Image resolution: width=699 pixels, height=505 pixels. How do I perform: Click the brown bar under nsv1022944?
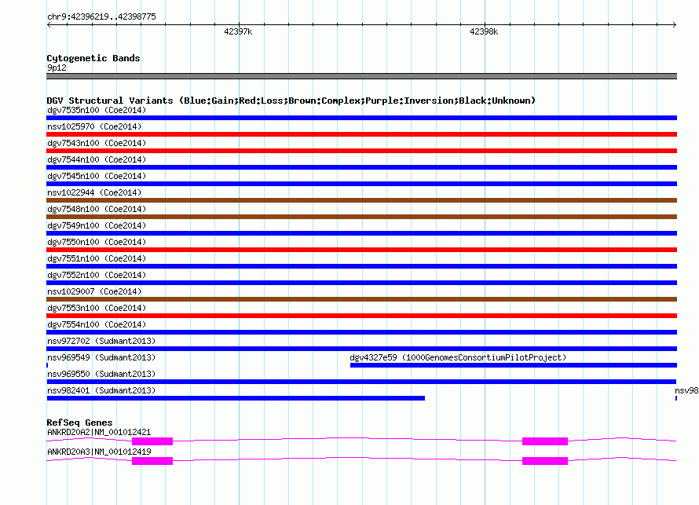click(361, 200)
